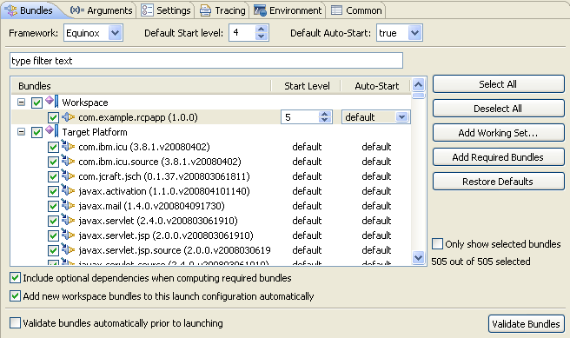The height and width of the screenshot is (338, 570).
Task: Click the com.ibm.icu (3.8.1) bundle icon
Action: 68,147
